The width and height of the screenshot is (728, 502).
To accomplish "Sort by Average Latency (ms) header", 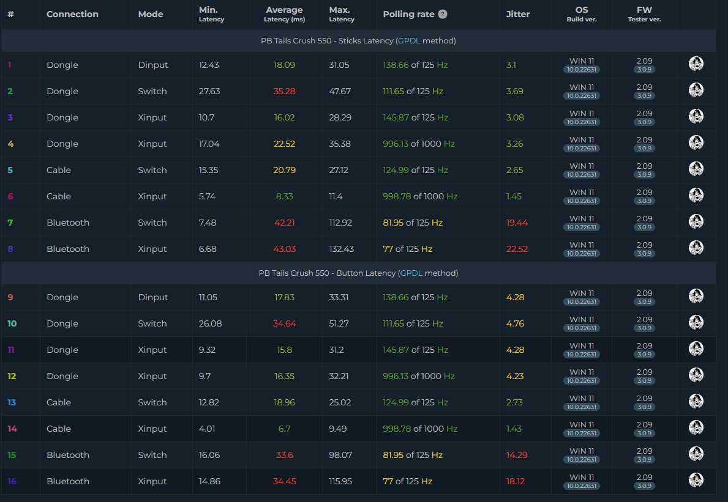I will [284, 14].
